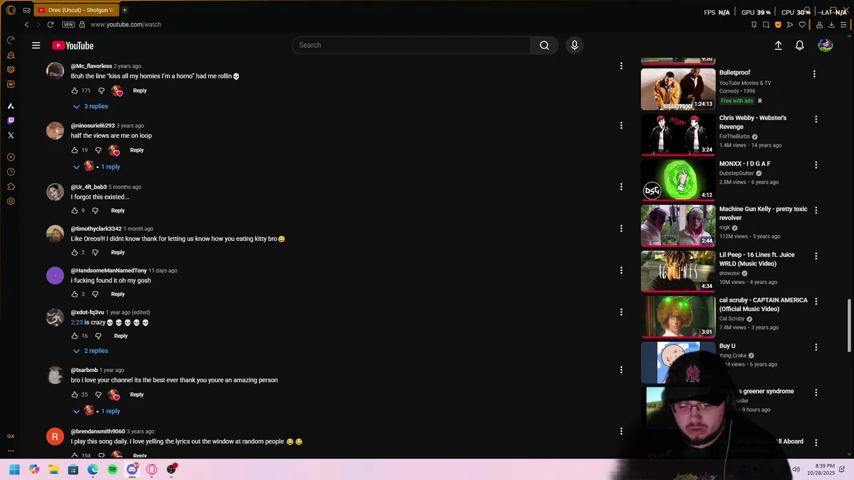Toggle the VPN badge in address bar

tap(68, 25)
